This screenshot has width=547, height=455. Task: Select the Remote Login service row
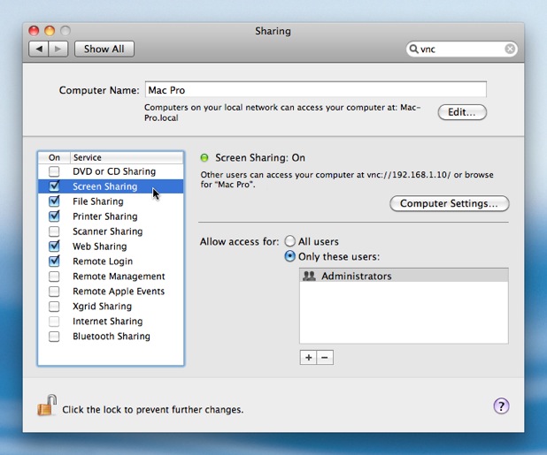(x=111, y=262)
